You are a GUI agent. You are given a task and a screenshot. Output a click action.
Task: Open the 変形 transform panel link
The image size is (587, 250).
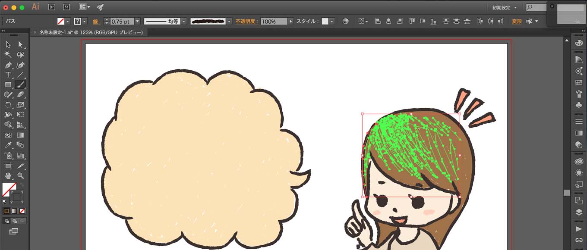517,21
